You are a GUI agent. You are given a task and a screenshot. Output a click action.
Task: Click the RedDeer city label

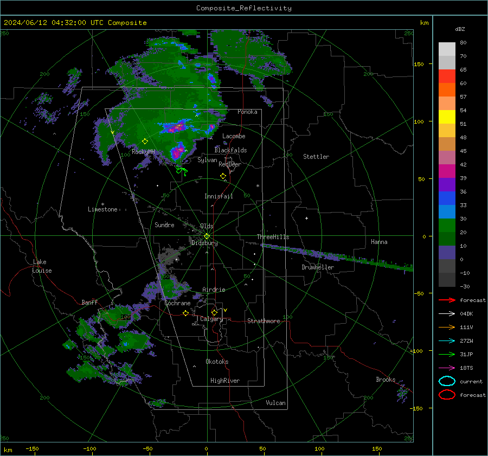(x=230, y=164)
